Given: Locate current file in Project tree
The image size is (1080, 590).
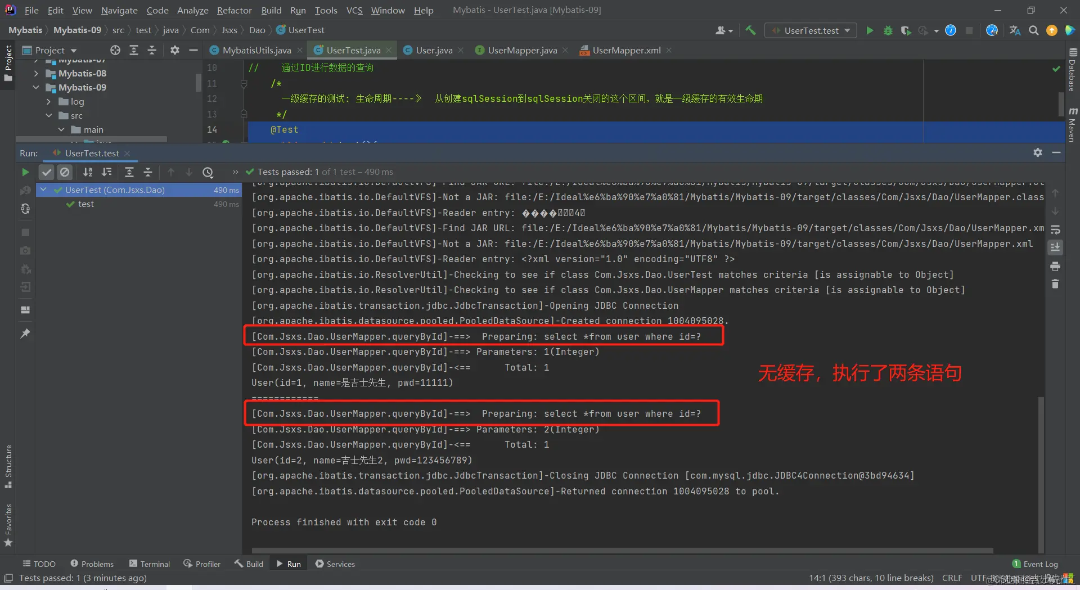Looking at the screenshot, I should point(115,50).
